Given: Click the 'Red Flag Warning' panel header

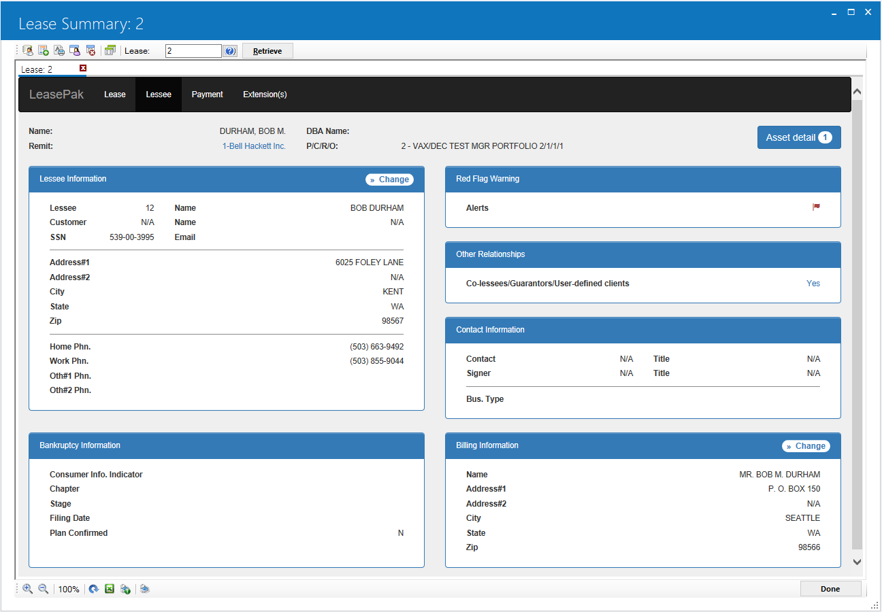Looking at the screenshot, I should point(643,180).
